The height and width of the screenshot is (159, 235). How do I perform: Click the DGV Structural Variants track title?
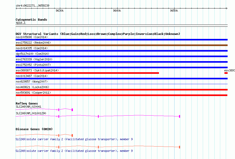[98, 34]
